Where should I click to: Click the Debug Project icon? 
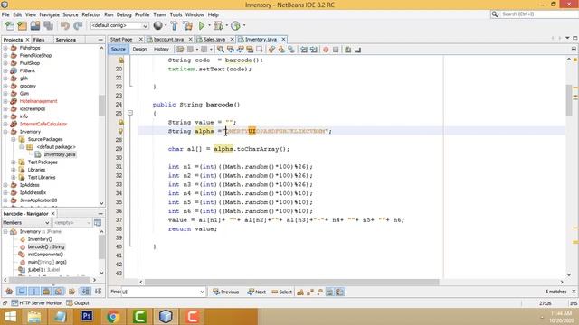218,26
